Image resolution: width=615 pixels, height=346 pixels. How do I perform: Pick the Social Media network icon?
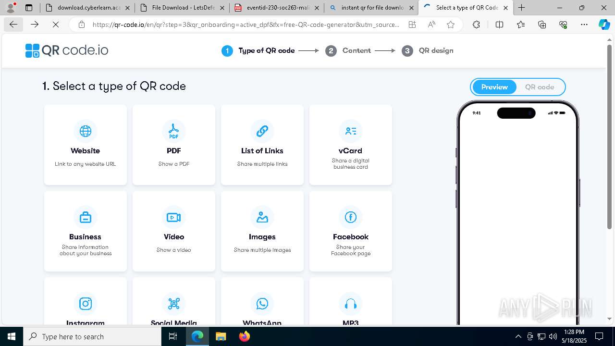(174, 303)
